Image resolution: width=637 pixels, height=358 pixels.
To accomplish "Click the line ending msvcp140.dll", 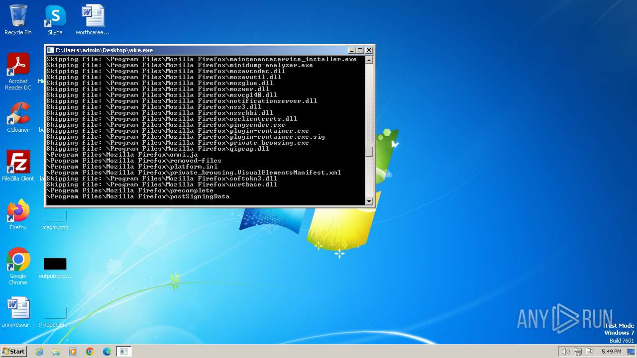I will coord(162,95).
